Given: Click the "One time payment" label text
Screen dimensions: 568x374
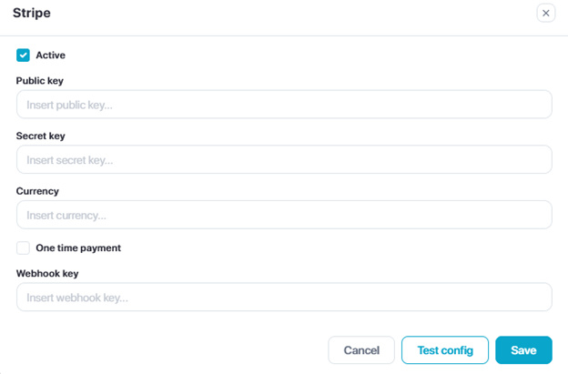Looking at the screenshot, I should [77, 248].
